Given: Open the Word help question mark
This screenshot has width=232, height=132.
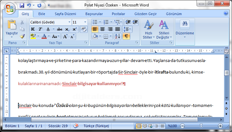Looking at the screenshot, I should click(226, 13).
